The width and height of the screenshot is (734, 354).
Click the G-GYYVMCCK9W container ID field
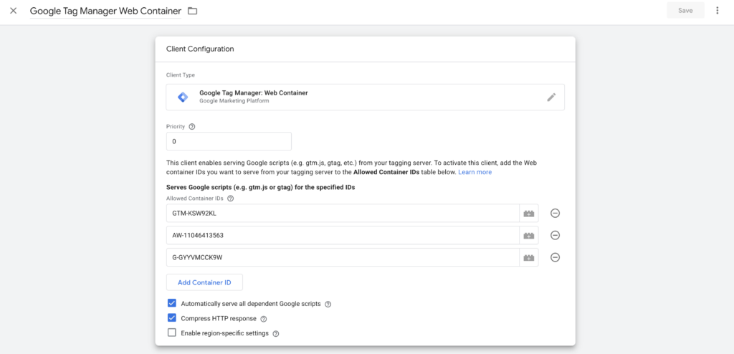click(x=343, y=257)
